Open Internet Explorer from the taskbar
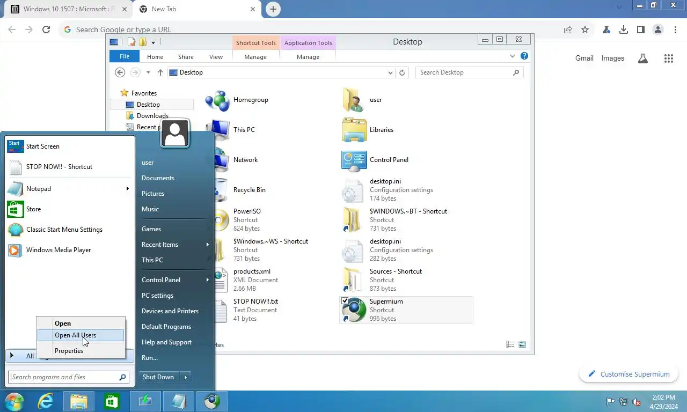The image size is (687, 412). 46,401
